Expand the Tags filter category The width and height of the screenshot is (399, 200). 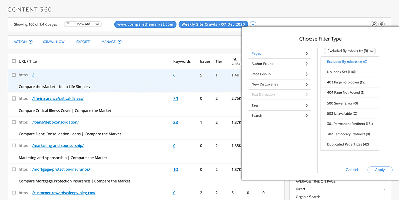pos(280,105)
